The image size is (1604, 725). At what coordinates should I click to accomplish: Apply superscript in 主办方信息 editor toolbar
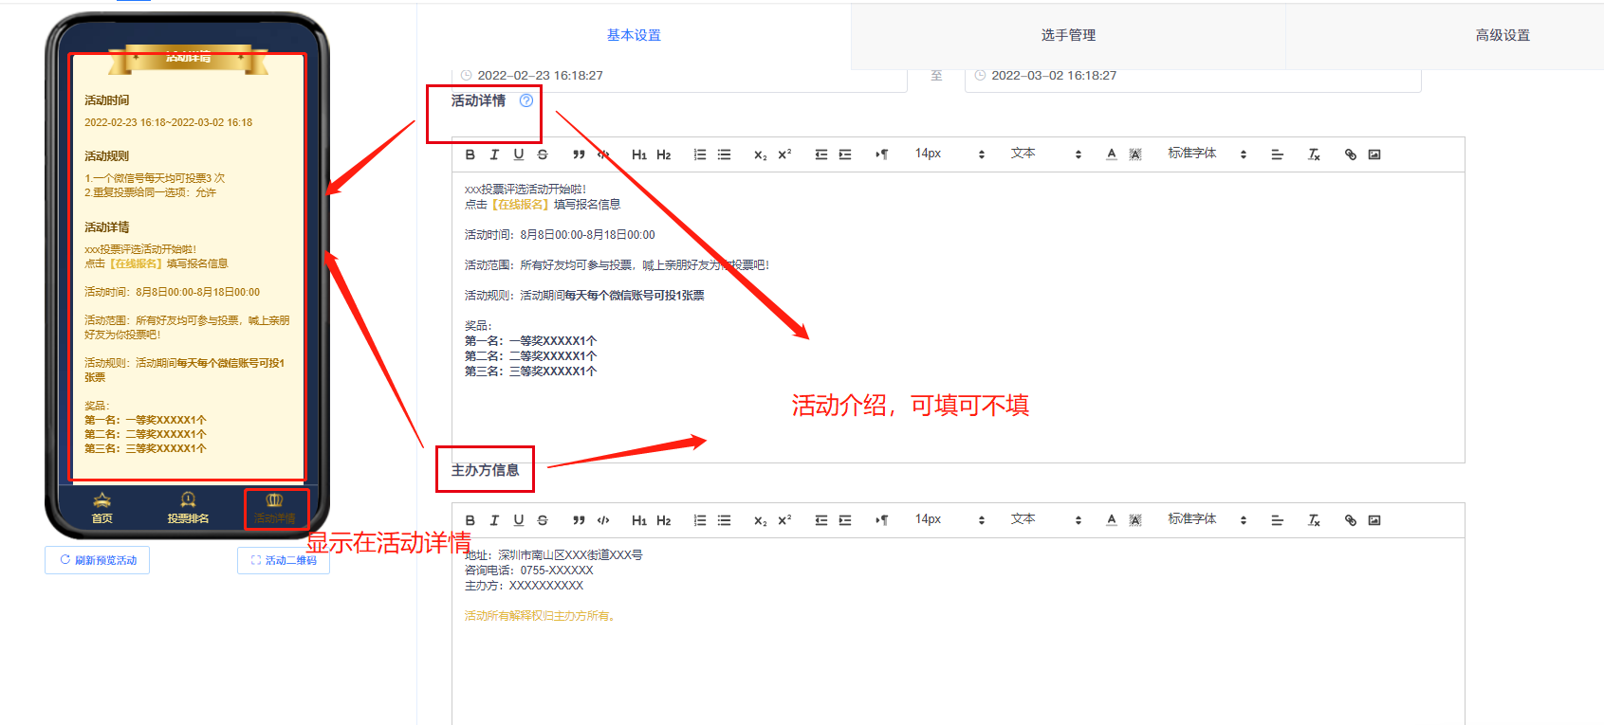784,520
